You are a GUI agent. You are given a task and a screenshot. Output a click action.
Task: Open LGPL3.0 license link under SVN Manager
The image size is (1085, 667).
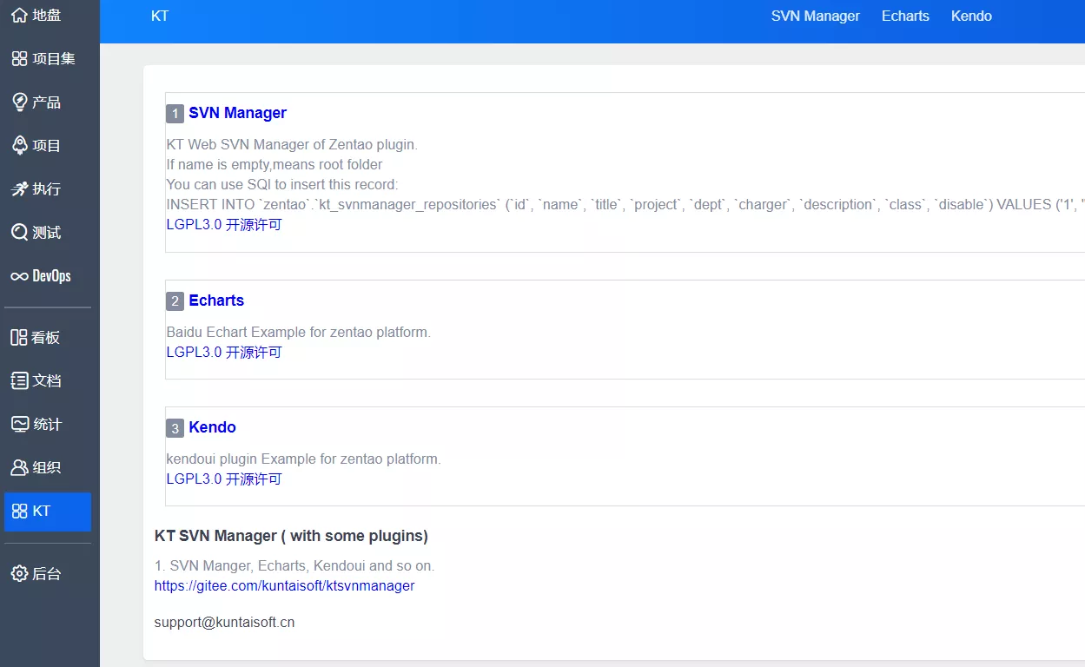click(x=224, y=225)
